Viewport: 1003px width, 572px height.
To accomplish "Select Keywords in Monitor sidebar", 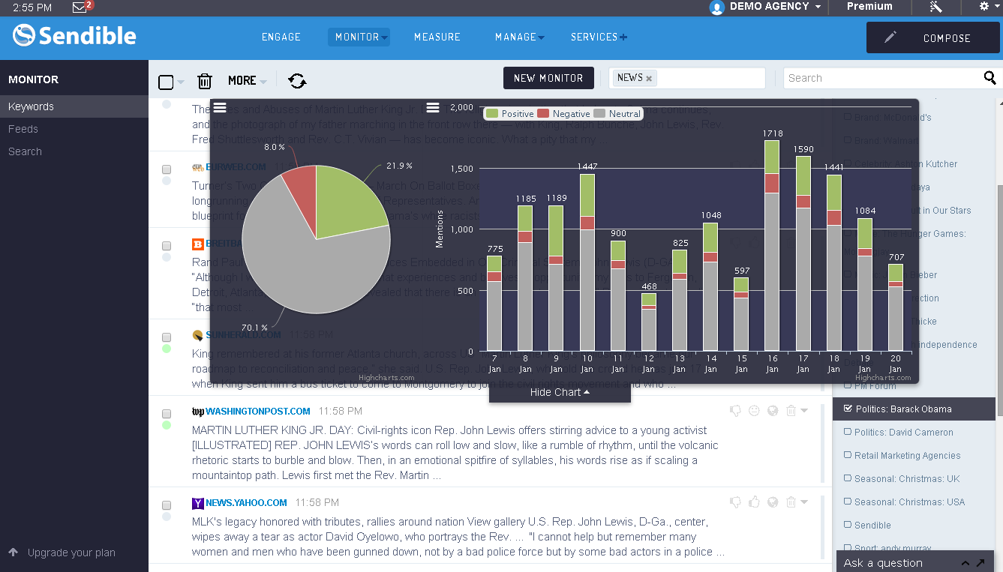I will (x=74, y=106).
